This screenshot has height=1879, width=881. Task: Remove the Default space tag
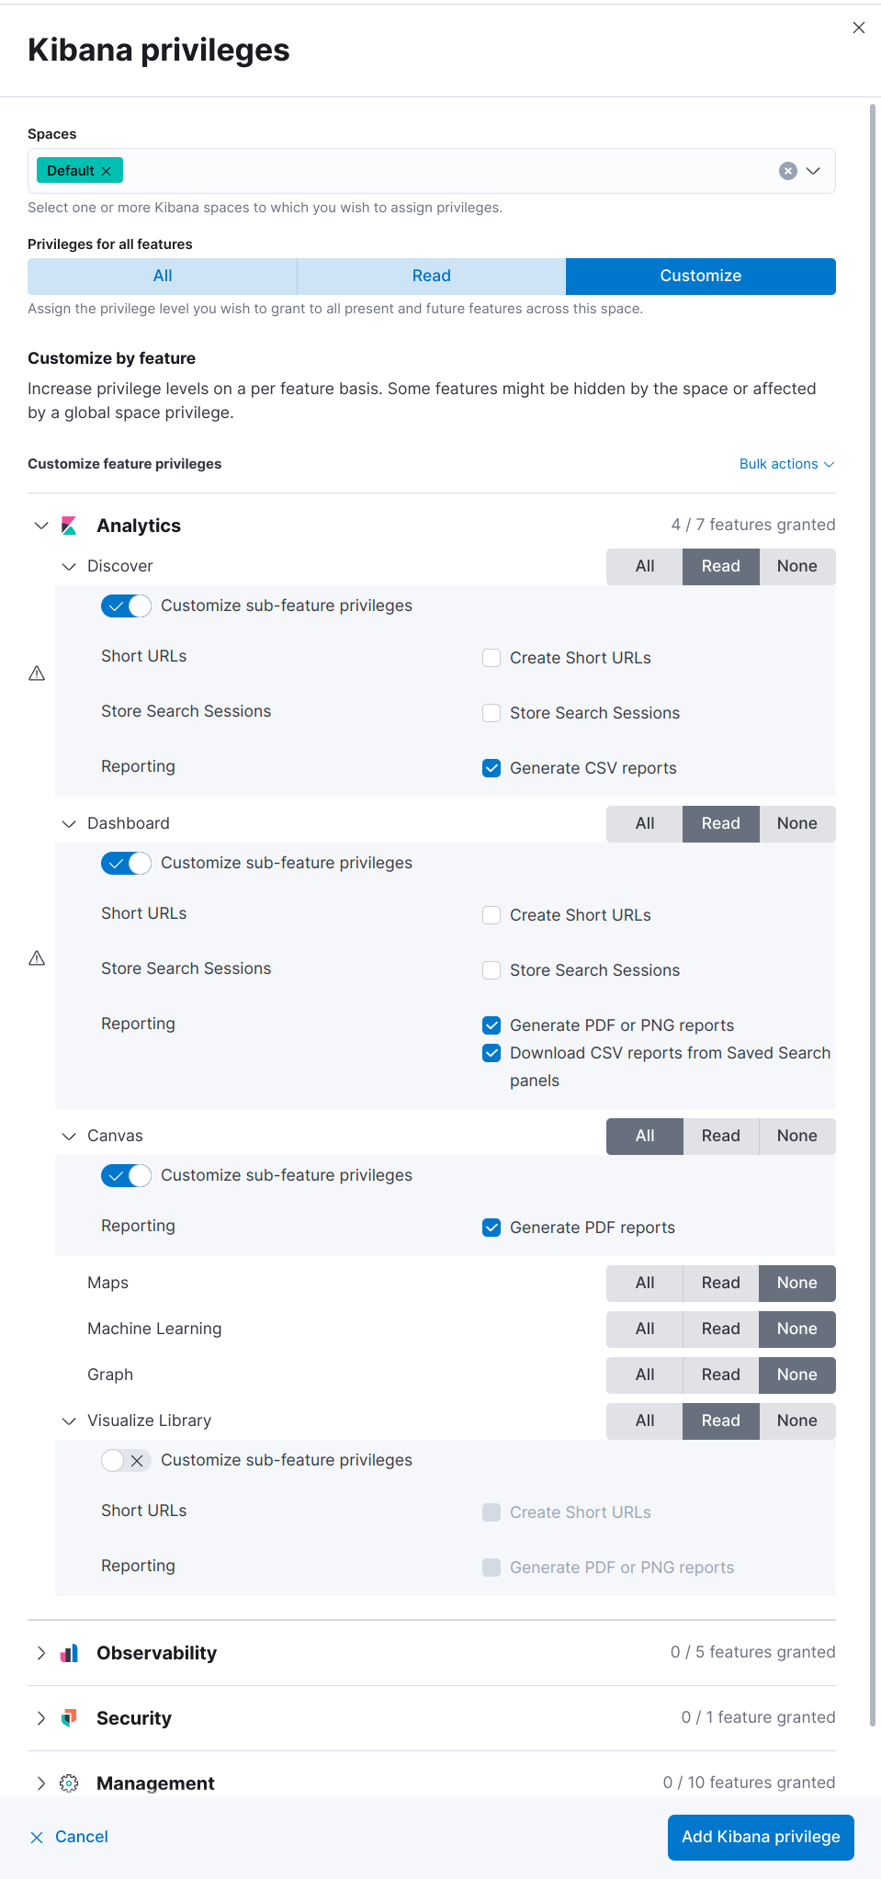coord(107,170)
